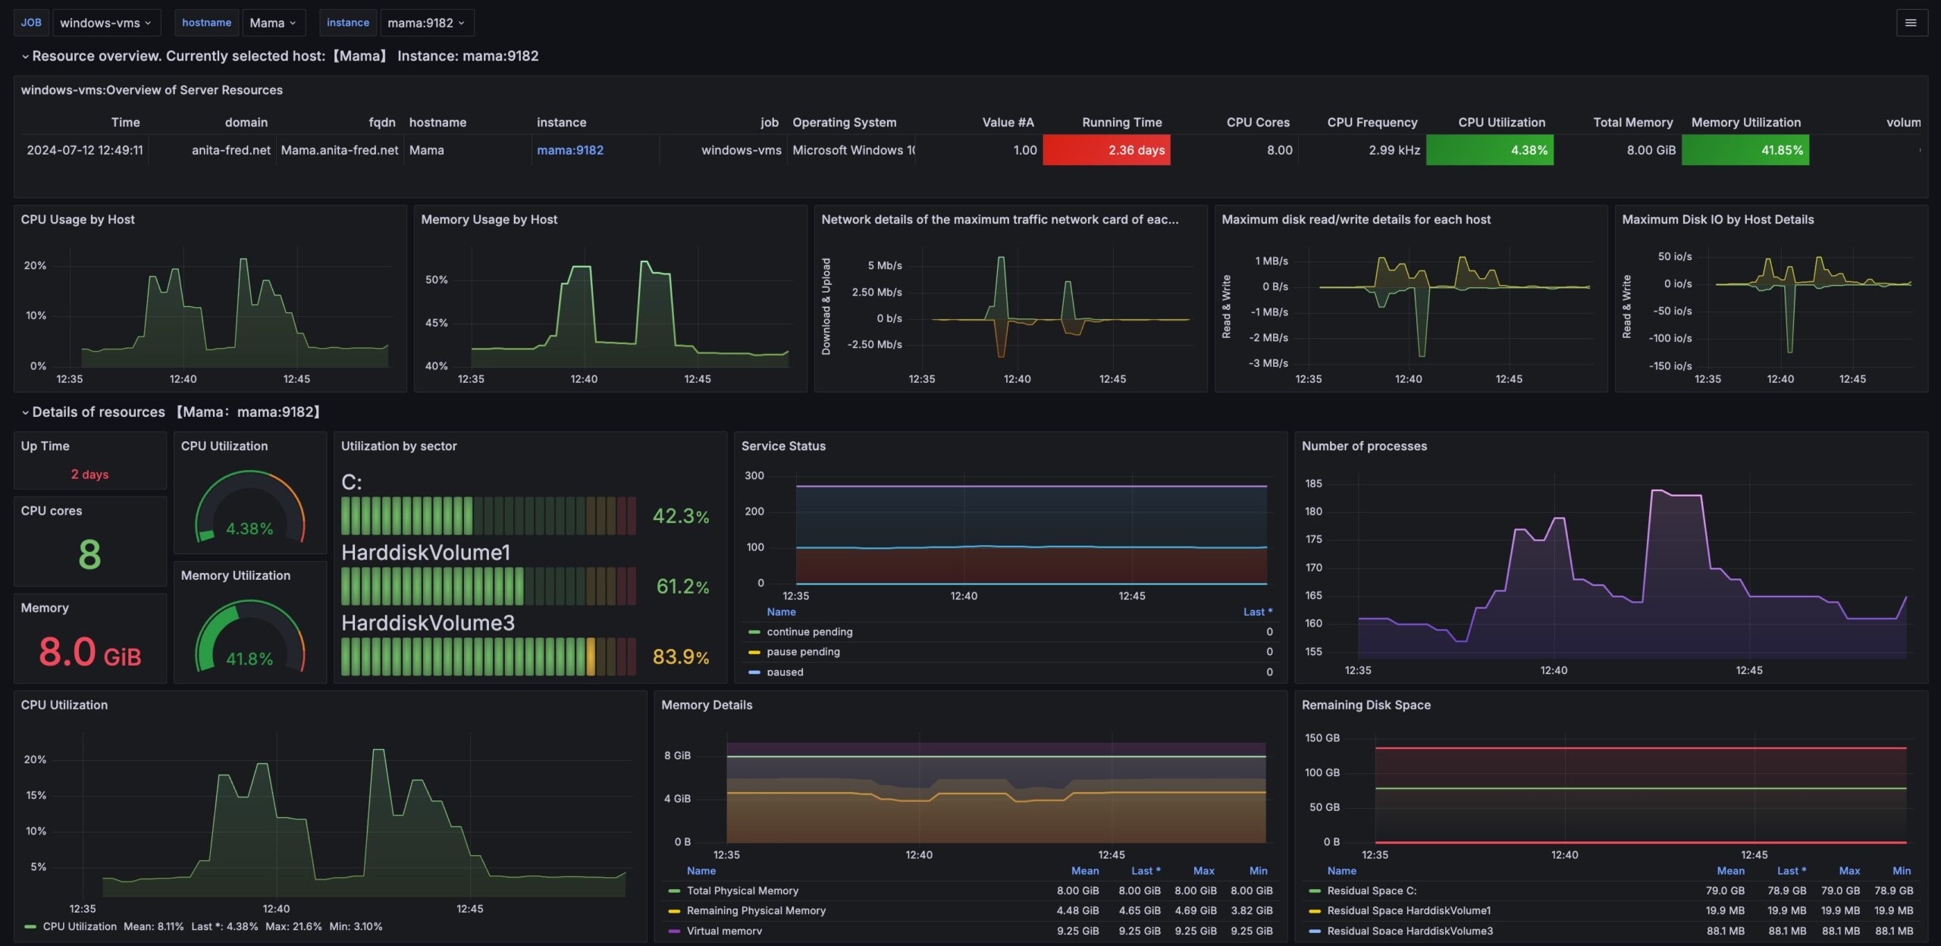
Task: Open the mama:9182 instance link
Action: pyautogui.click(x=570, y=150)
